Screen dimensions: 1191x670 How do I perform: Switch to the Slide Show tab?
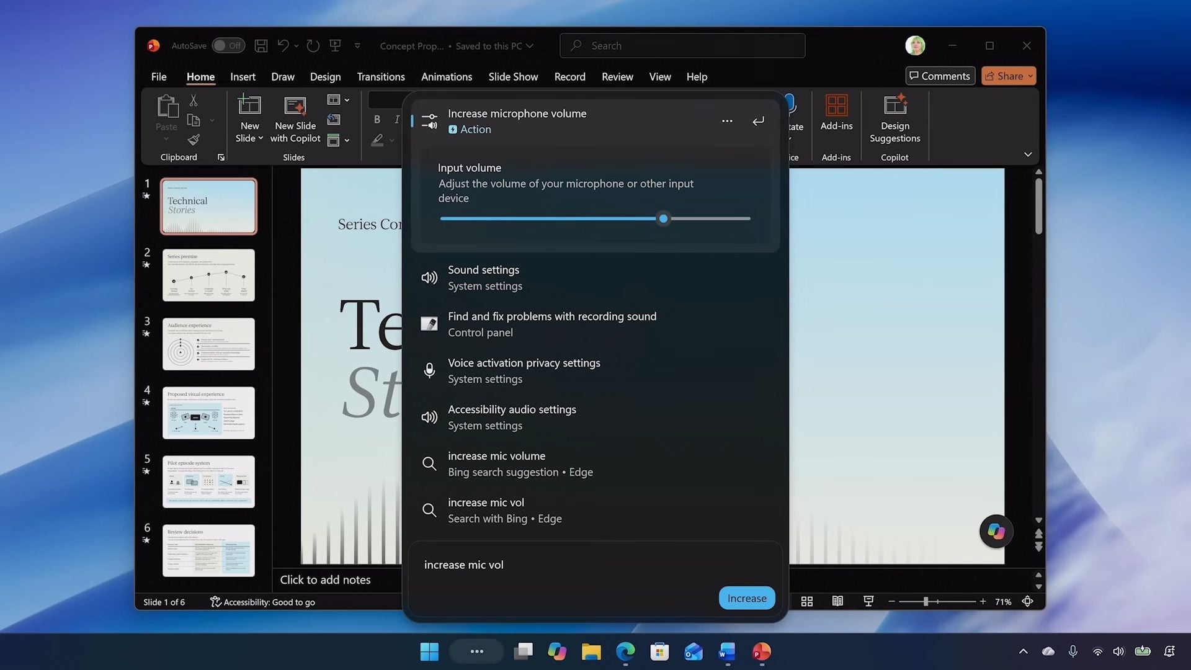click(513, 77)
